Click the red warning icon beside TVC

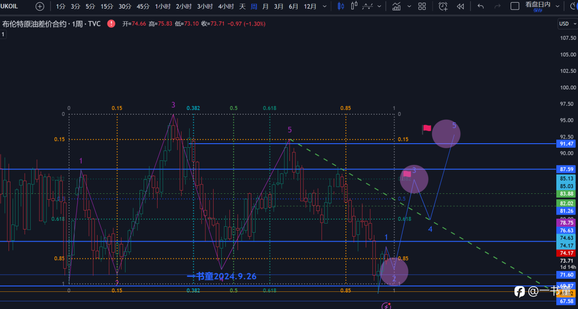(111, 23)
